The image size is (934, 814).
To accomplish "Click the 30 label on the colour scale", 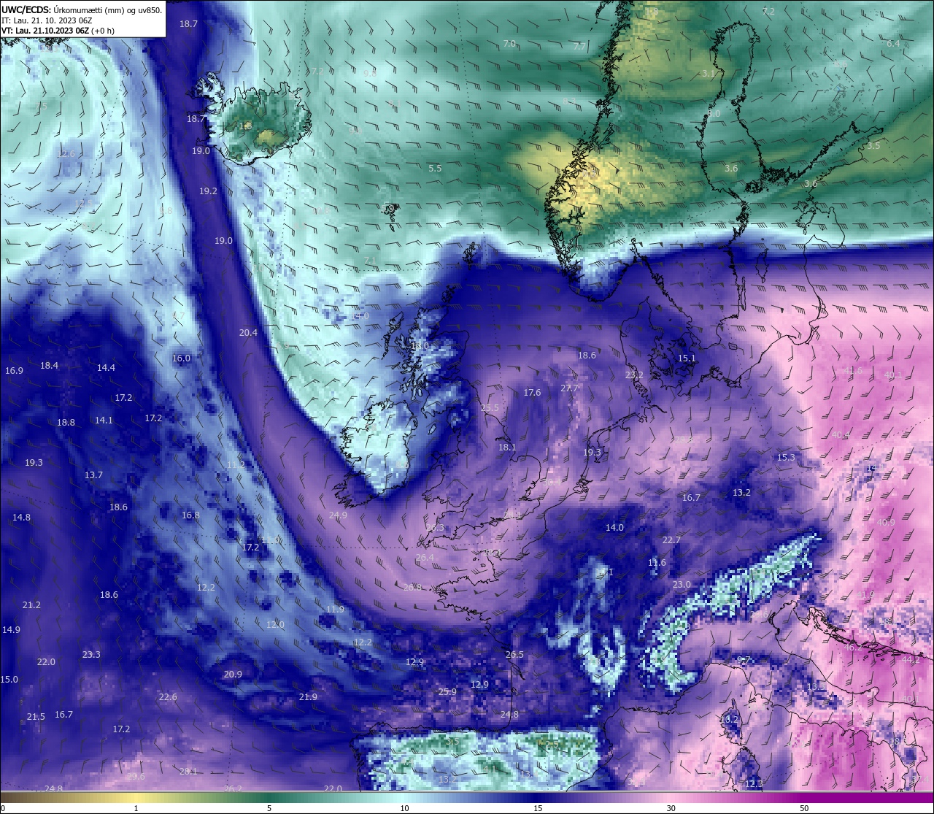I will point(671,808).
